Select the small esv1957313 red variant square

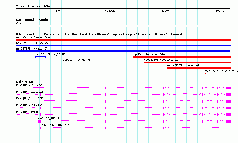(206, 73)
